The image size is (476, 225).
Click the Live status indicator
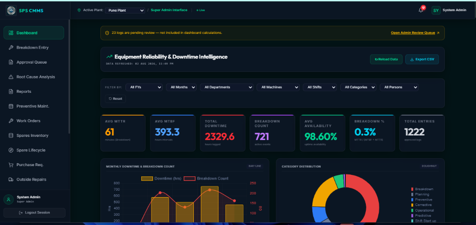[x=201, y=10]
